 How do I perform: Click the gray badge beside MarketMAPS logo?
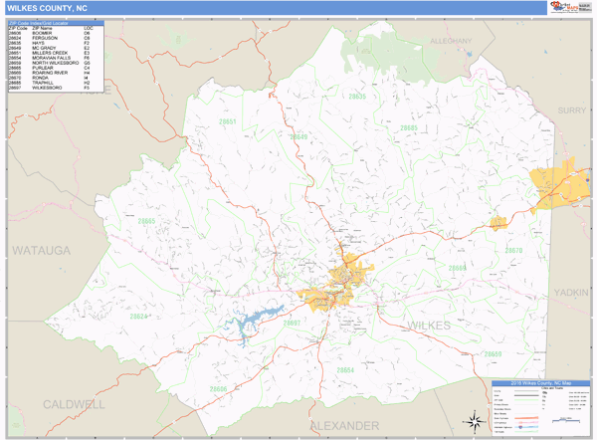[583, 8]
